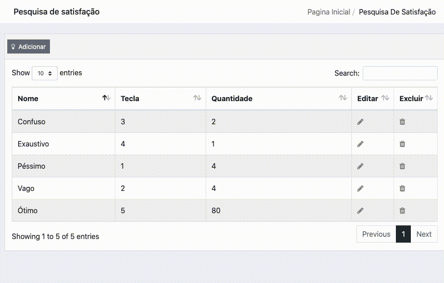Sort table by Tecla column header
Image resolution: width=444 pixels, height=283 pixels.
(160, 98)
